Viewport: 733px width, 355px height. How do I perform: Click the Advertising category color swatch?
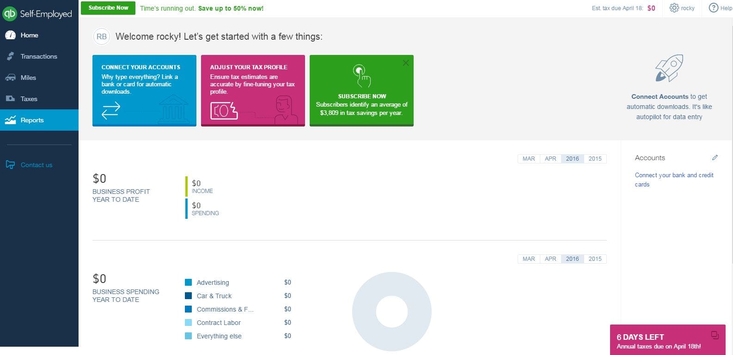pyautogui.click(x=189, y=283)
